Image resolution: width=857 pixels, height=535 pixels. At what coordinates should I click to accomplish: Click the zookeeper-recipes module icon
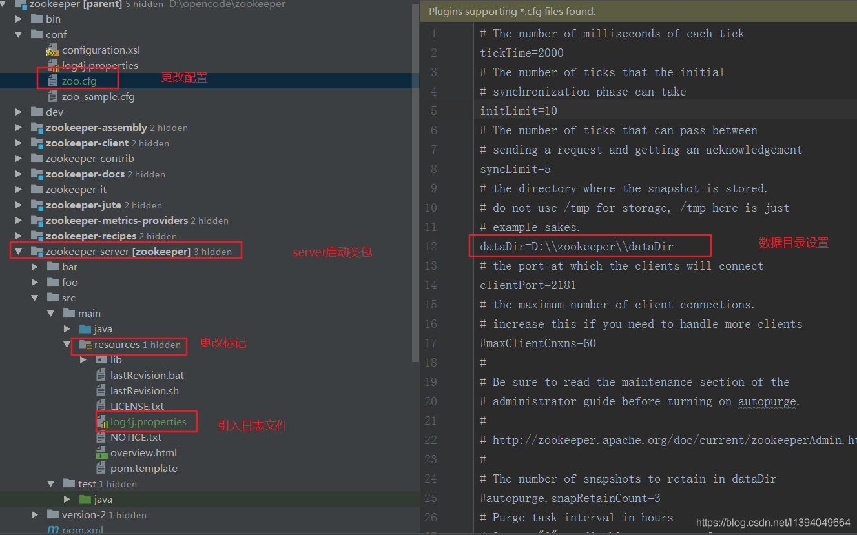[37, 236]
